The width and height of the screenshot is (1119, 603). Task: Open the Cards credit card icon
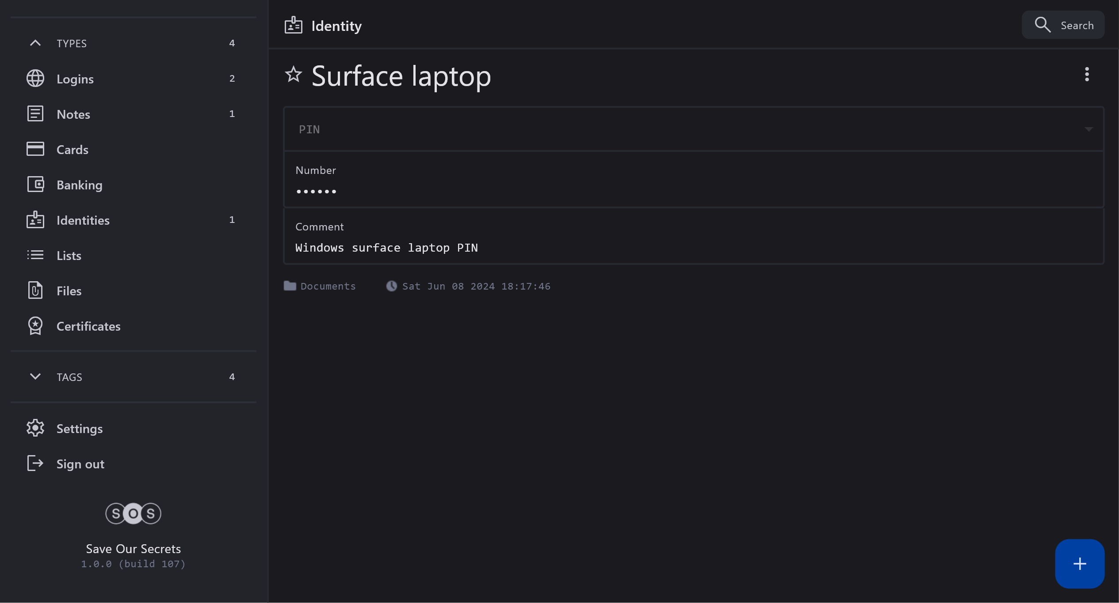[35, 149]
